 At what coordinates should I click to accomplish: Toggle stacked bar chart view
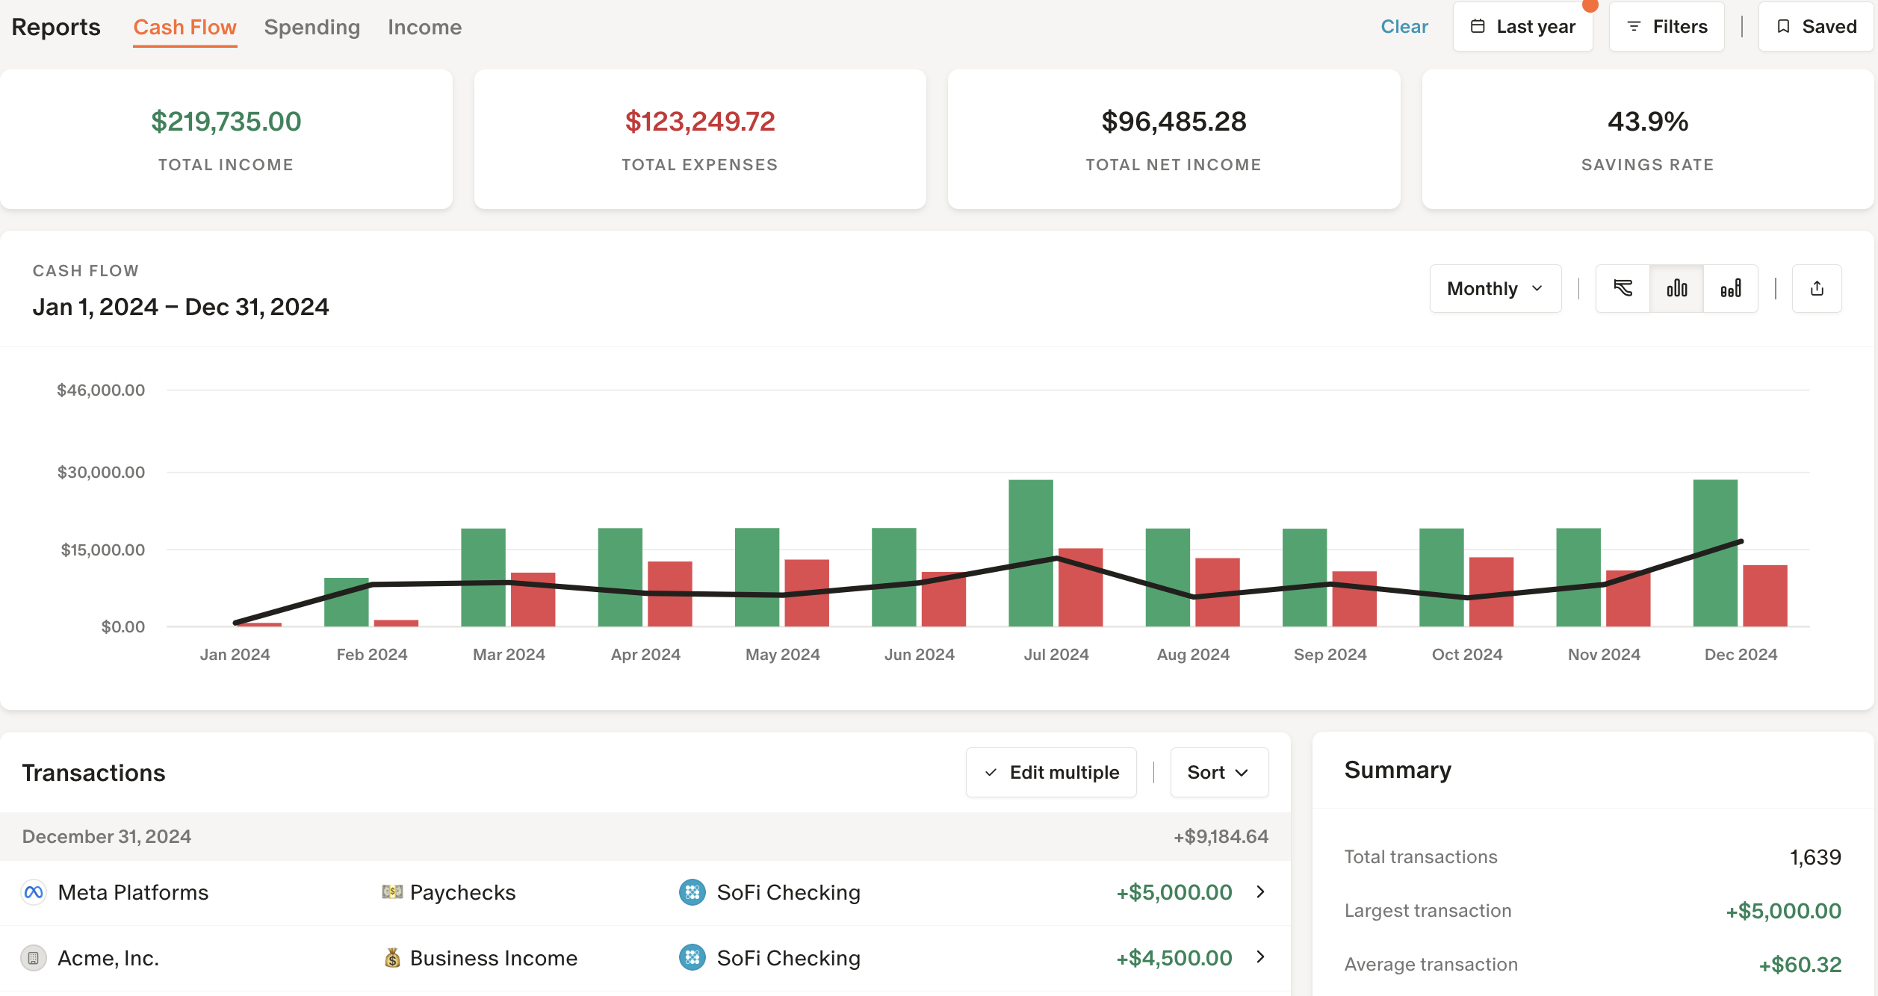click(x=1732, y=288)
